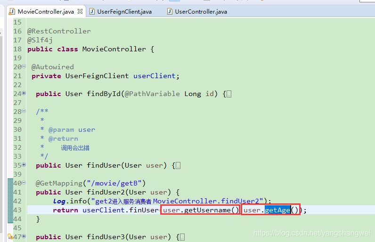Select the MovieController.java tab
This screenshot has height=242, width=375.
46,11
